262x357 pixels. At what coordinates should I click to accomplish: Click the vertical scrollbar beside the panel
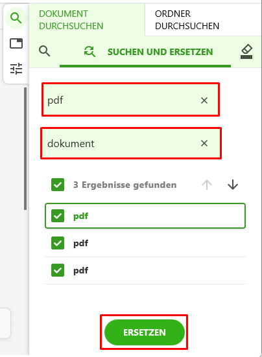point(25,148)
